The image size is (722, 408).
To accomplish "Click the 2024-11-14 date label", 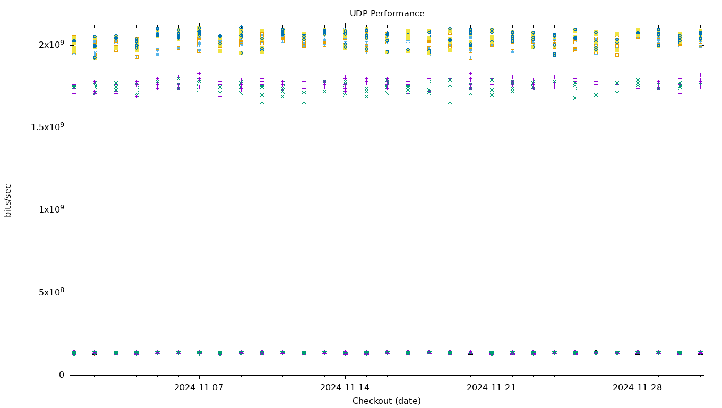I will tap(345, 388).
